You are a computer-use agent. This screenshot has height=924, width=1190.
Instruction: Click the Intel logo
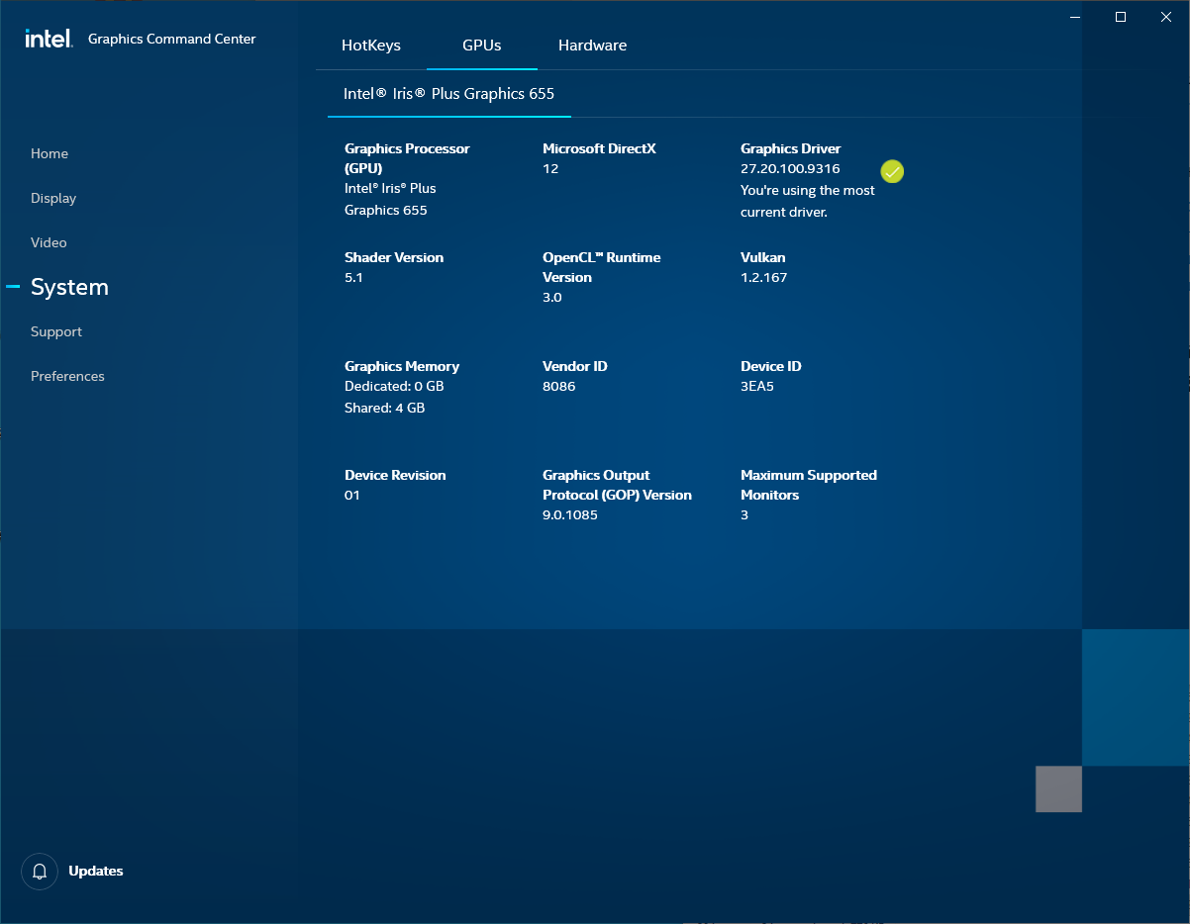point(49,39)
